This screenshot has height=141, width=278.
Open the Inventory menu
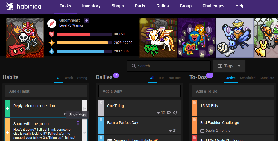click(91, 6)
